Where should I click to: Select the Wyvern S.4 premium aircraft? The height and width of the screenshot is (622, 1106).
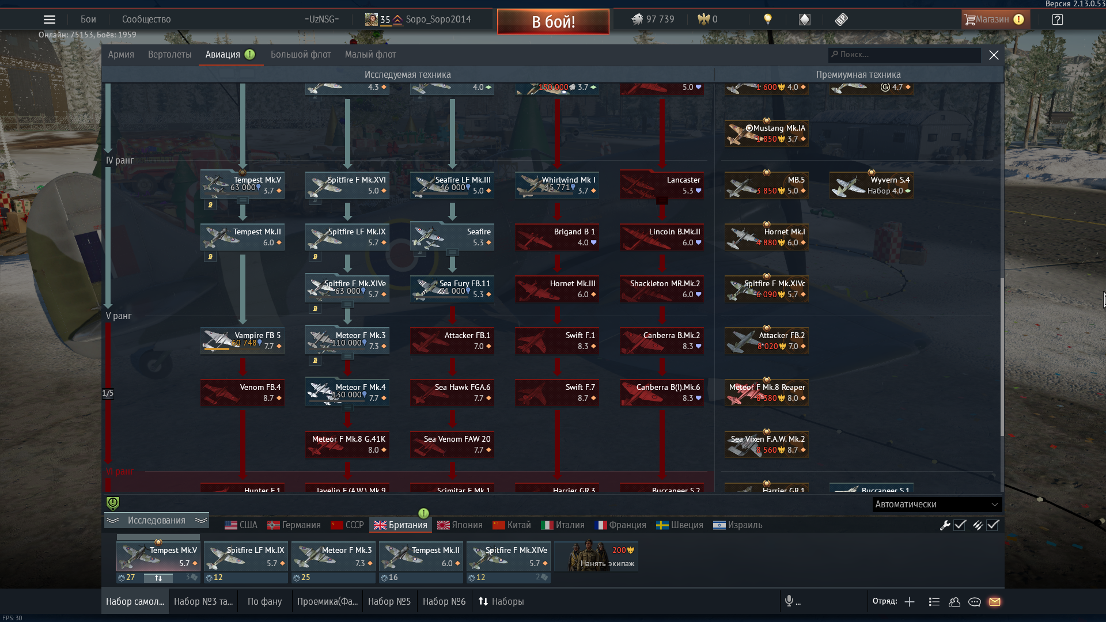(x=871, y=185)
